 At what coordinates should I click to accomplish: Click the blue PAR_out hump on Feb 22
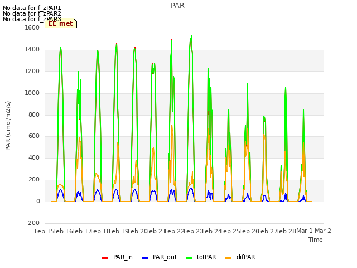click(x=191, y=189)
